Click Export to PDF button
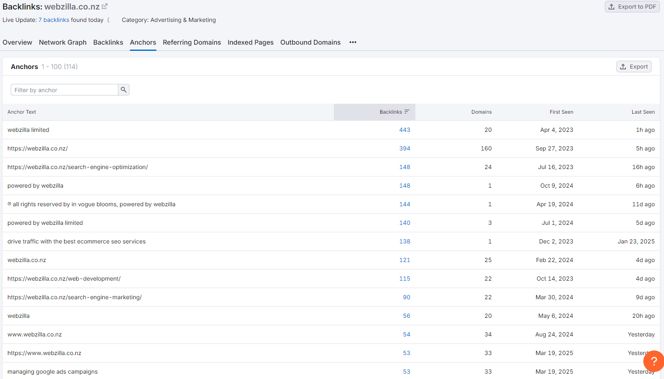Image resolution: width=664 pixels, height=379 pixels. coord(632,7)
